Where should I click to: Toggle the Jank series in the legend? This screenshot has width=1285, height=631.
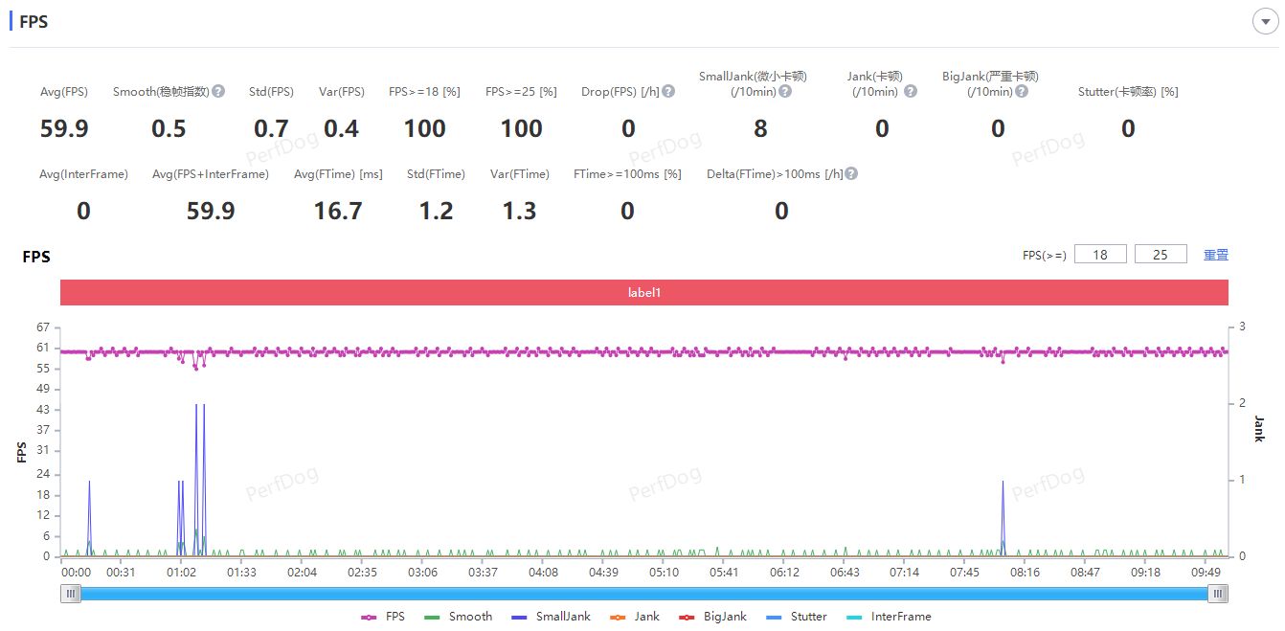click(634, 617)
